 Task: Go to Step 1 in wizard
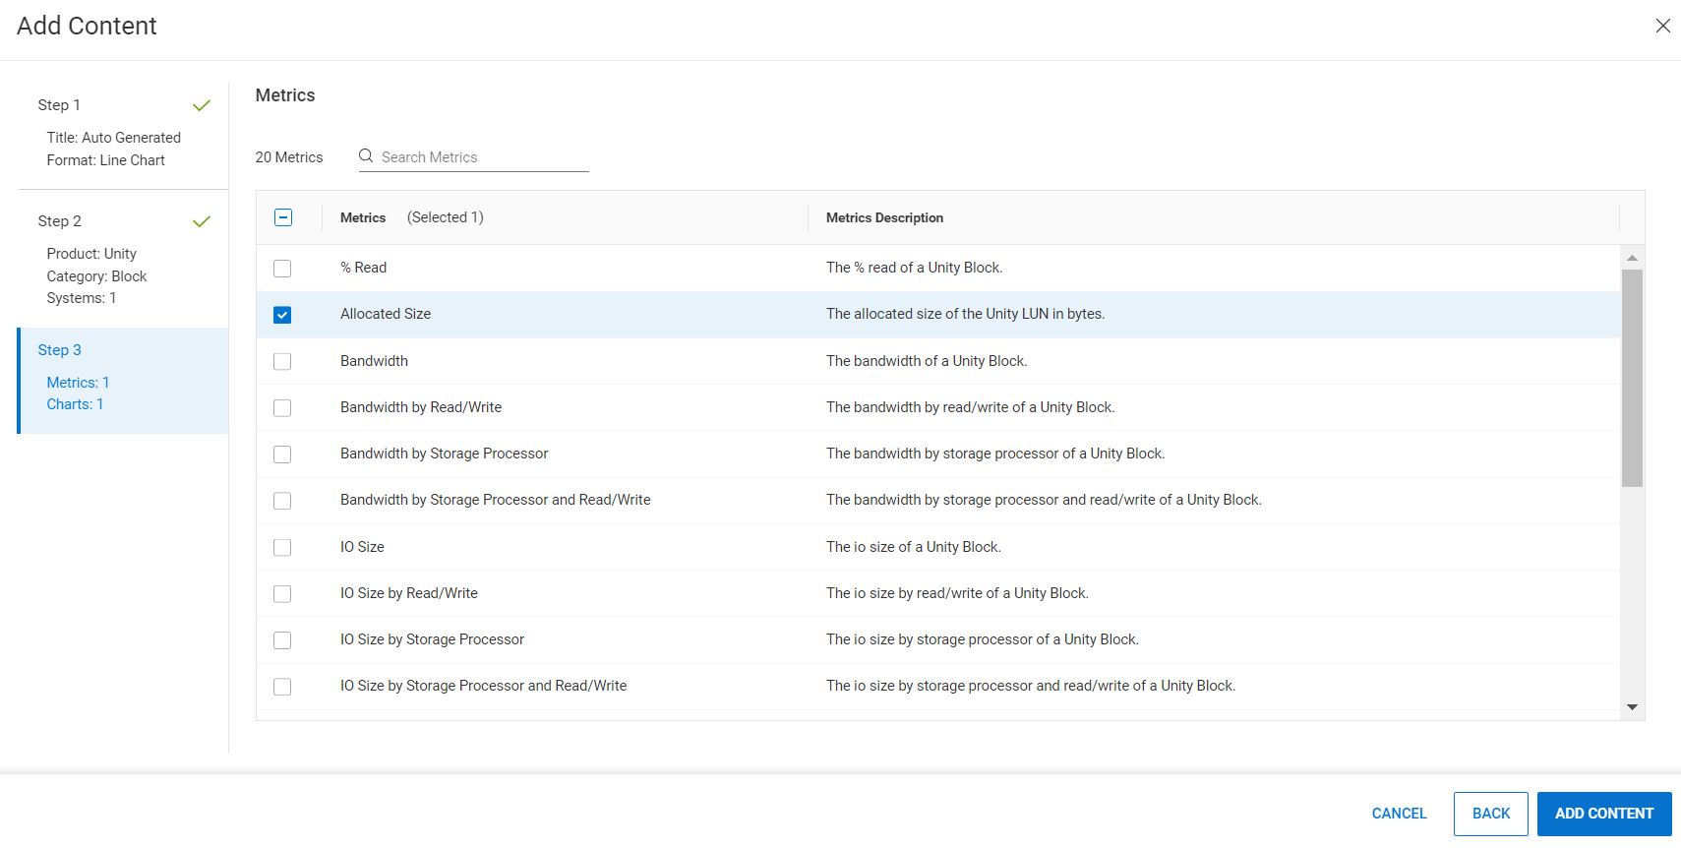tap(60, 105)
